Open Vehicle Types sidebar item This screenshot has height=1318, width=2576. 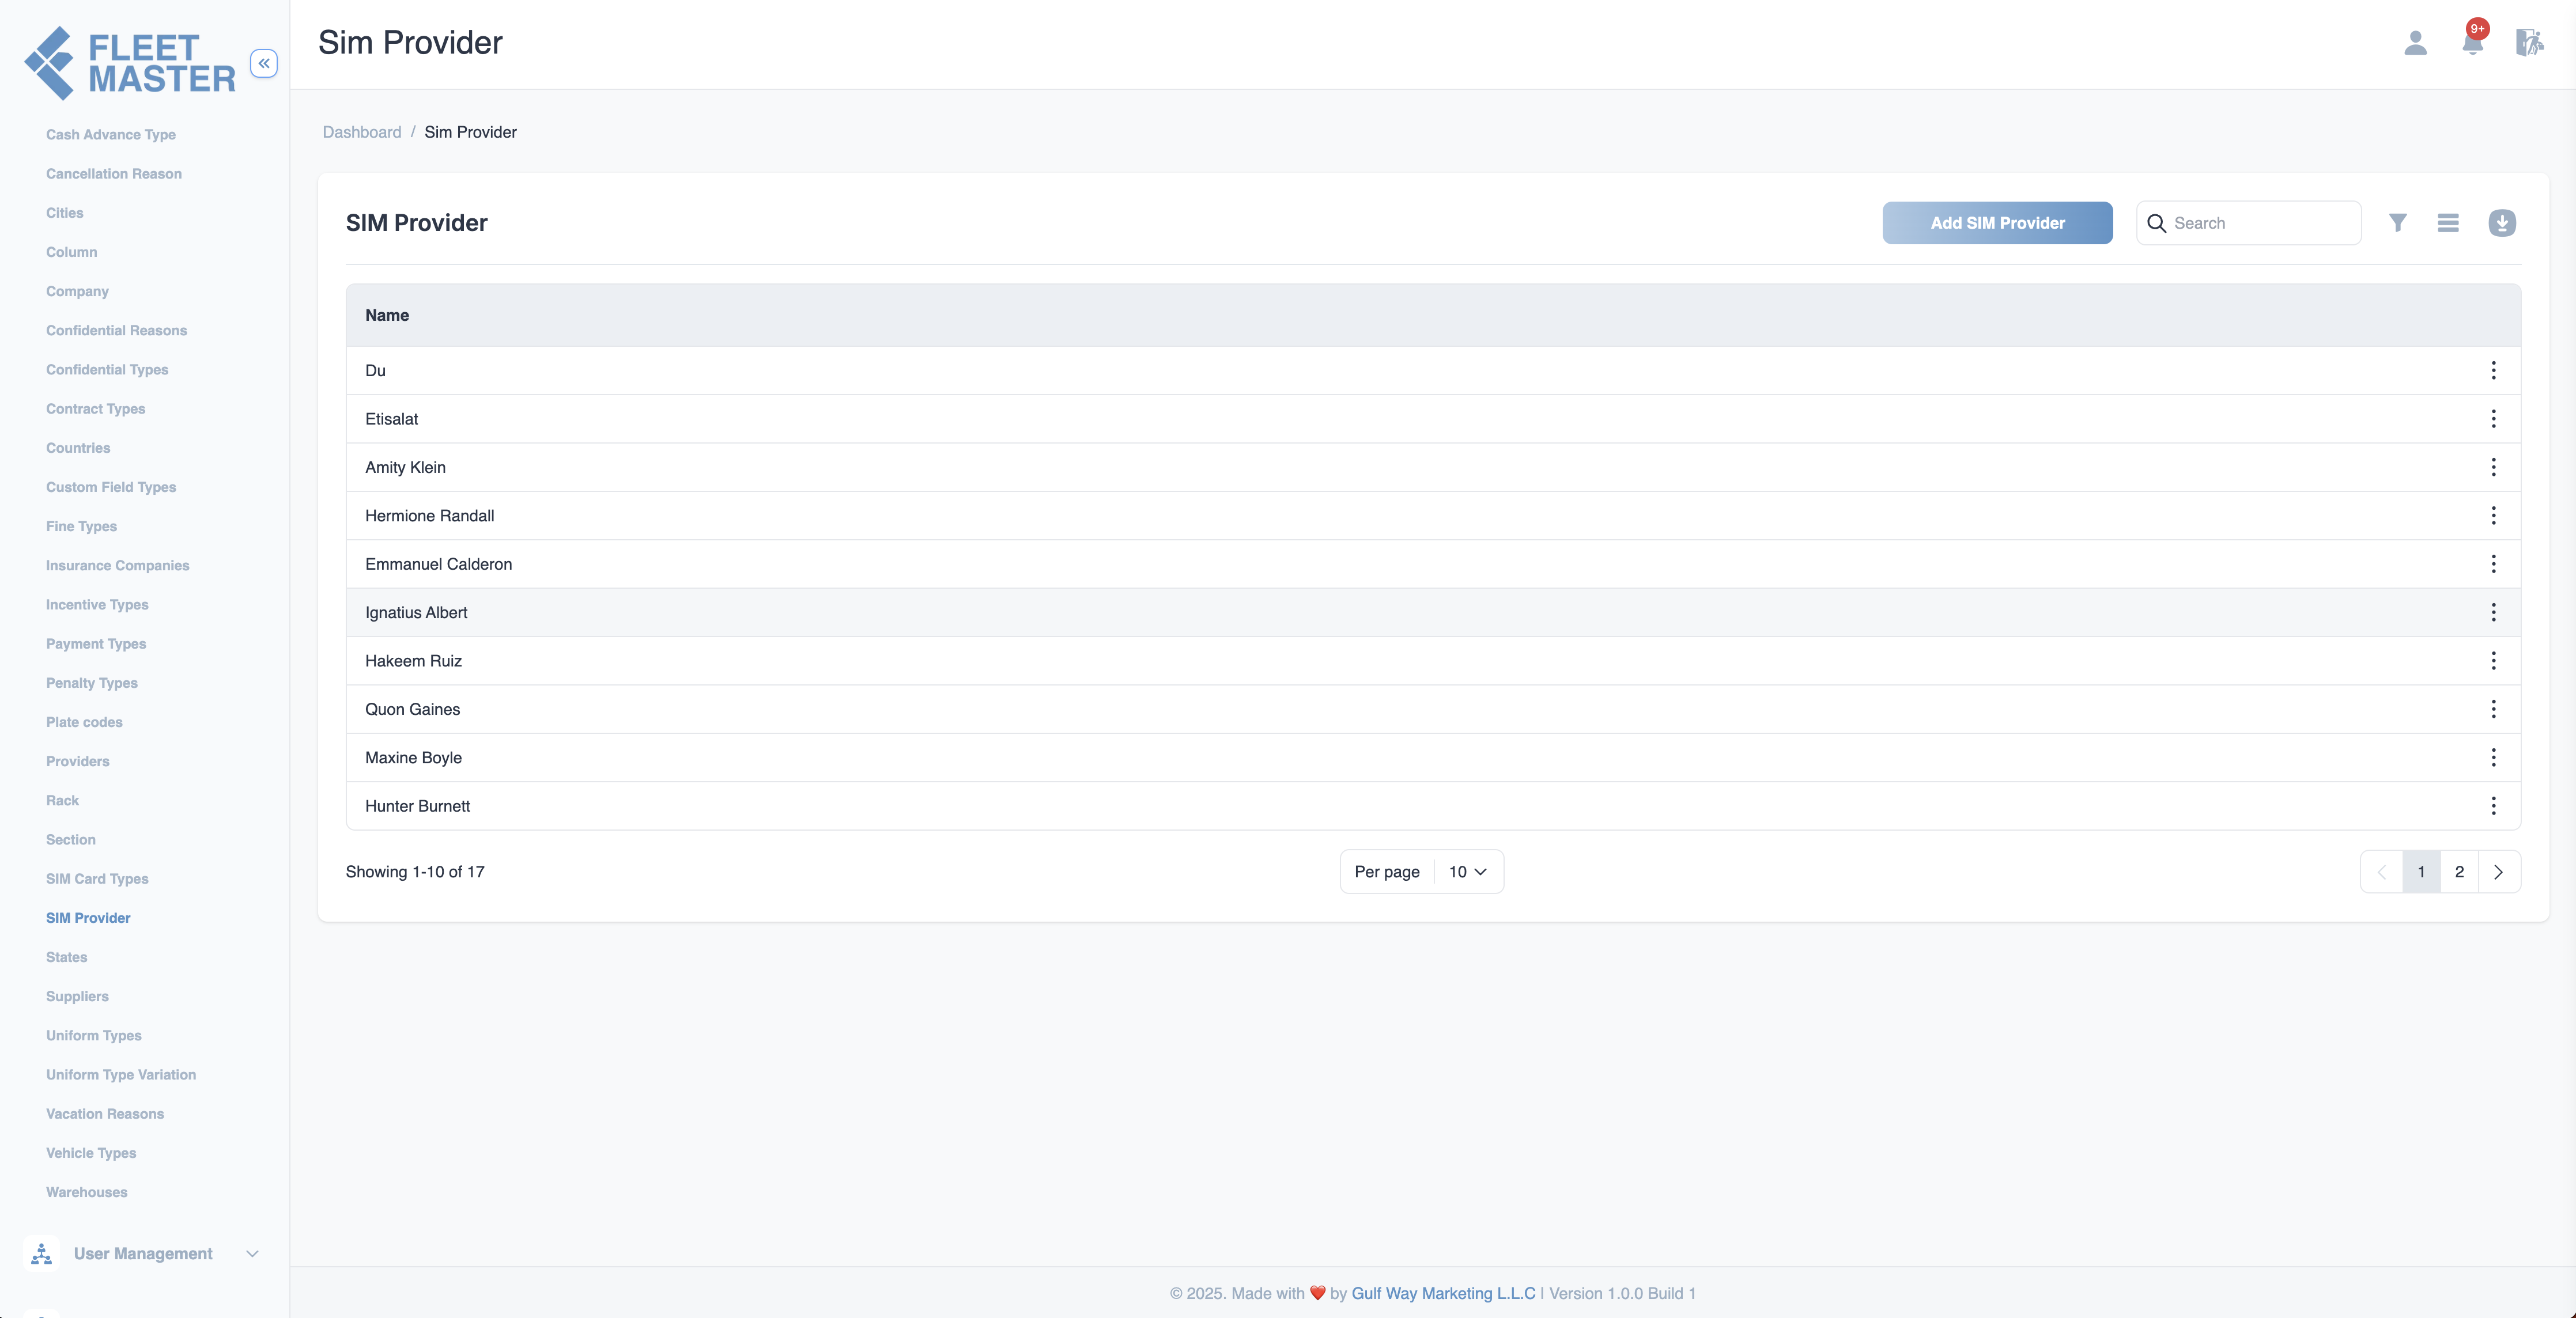tap(91, 1153)
